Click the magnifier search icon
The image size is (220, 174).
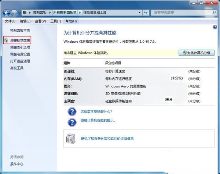(x=214, y=13)
